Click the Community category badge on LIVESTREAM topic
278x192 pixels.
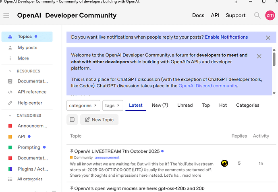pyautogui.click(x=81, y=157)
